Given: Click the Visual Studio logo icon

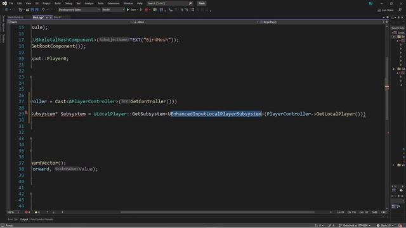Looking at the screenshot, I should (4, 3).
